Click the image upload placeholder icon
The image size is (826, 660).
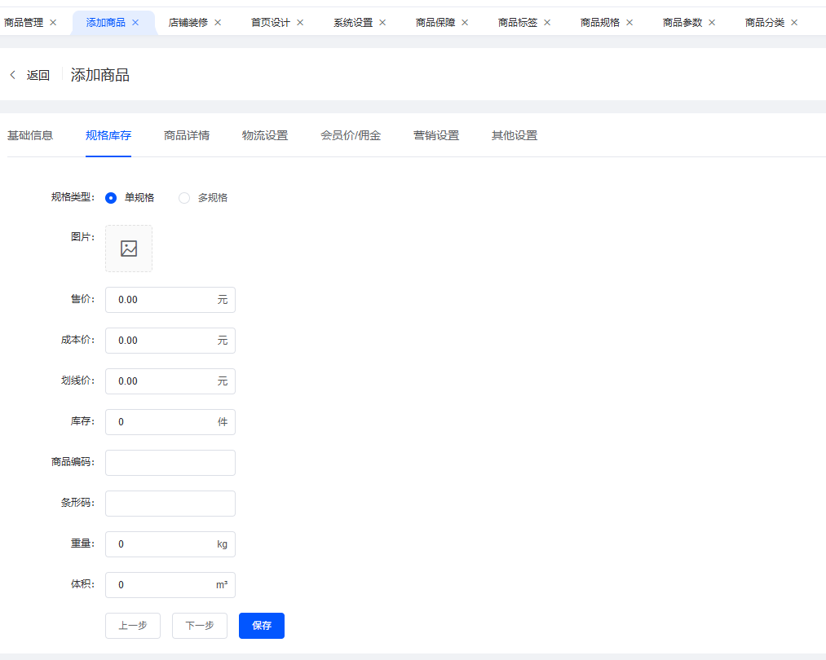pos(129,249)
